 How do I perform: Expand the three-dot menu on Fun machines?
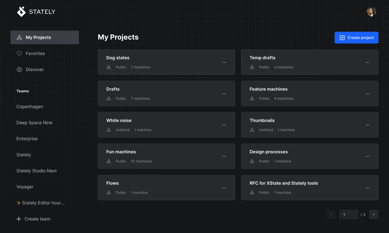point(224,156)
